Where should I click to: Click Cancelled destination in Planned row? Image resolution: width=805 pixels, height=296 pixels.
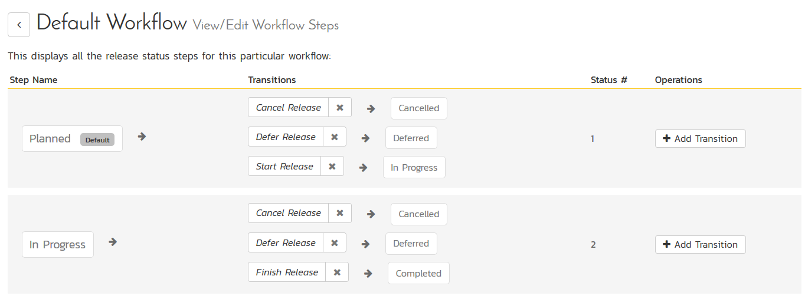418,108
